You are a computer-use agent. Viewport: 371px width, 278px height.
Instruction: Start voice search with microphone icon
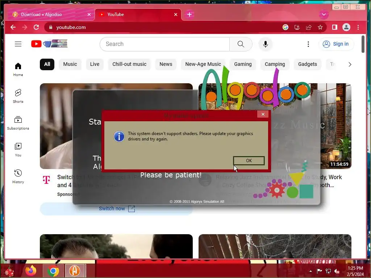(266, 44)
